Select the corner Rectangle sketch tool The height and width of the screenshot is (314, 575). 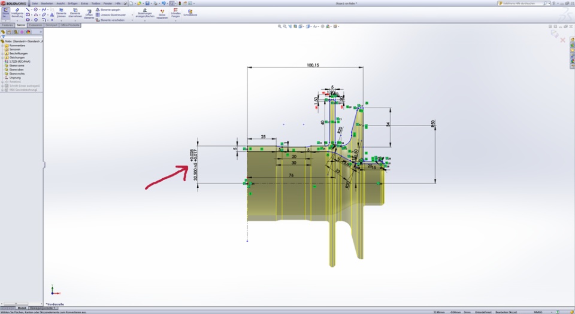coord(28,14)
